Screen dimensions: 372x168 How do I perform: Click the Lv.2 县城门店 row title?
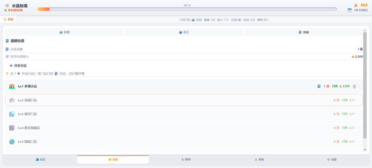(x=27, y=100)
